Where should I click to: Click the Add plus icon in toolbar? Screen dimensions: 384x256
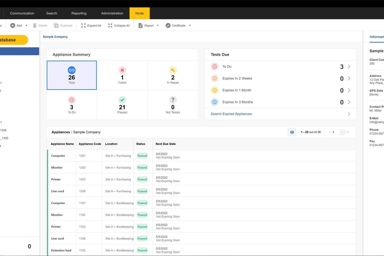tap(13, 26)
